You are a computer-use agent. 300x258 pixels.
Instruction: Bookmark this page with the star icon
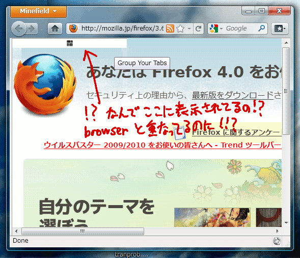tap(180, 28)
